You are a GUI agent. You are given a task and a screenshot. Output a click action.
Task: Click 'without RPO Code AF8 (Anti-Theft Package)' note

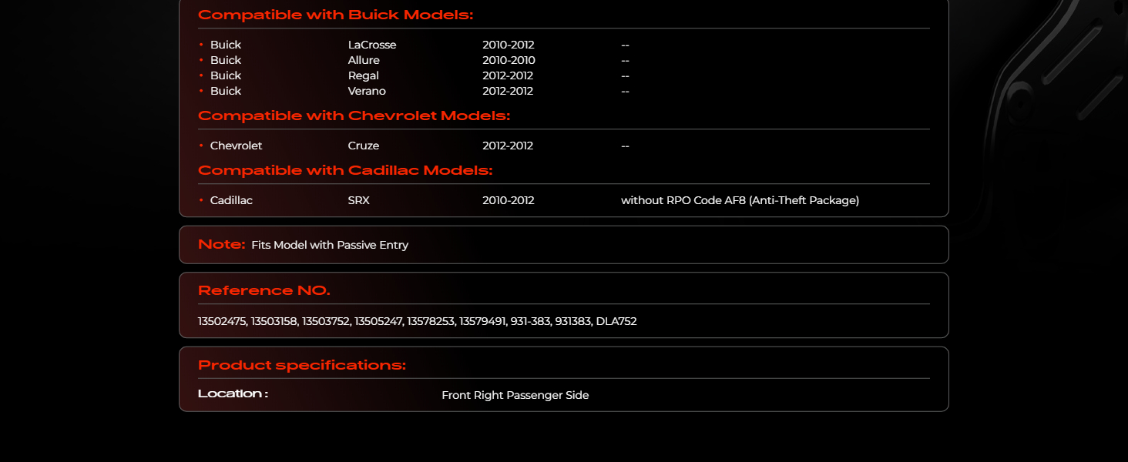point(740,200)
